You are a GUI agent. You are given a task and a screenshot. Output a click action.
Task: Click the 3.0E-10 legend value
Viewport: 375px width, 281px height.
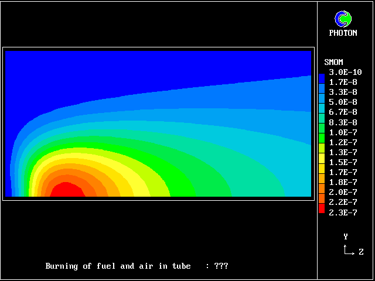[x=343, y=72]
